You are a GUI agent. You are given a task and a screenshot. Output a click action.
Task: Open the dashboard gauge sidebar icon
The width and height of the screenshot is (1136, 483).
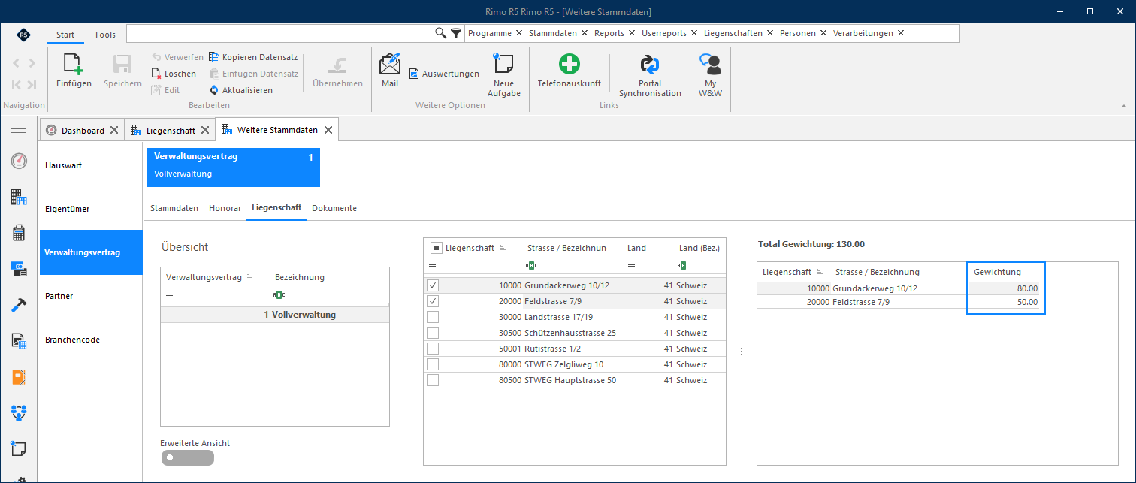point(19,161)
